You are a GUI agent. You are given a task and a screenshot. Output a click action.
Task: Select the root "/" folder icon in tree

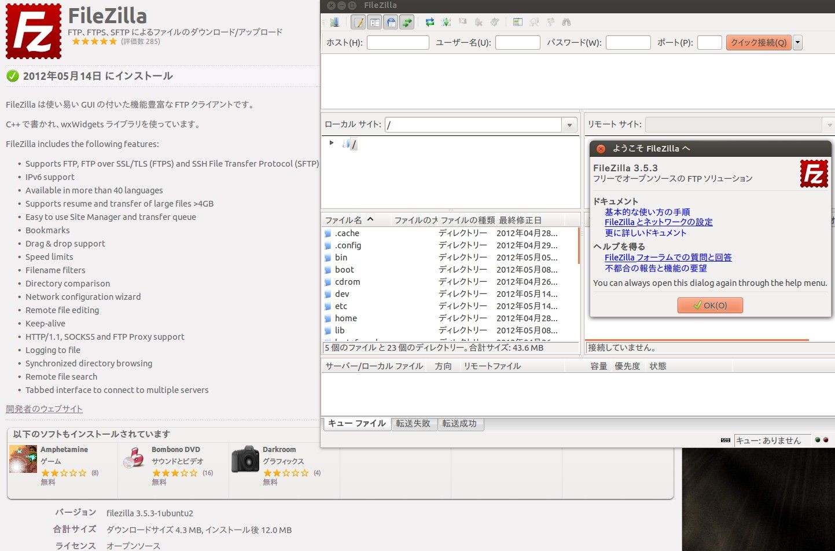(x=346, y=144)
